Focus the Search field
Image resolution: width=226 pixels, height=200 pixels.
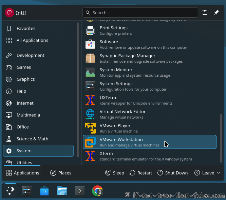140,13
